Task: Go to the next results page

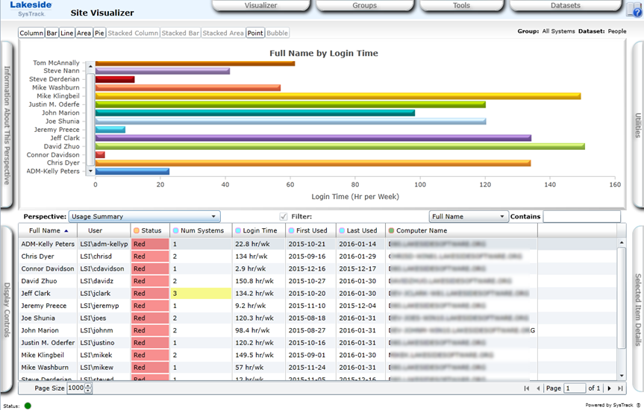Action: [x=609, y=388]
